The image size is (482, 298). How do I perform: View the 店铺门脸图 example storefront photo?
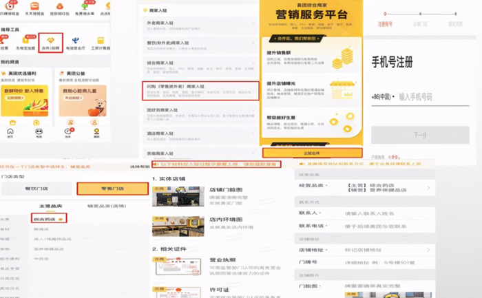178,196
